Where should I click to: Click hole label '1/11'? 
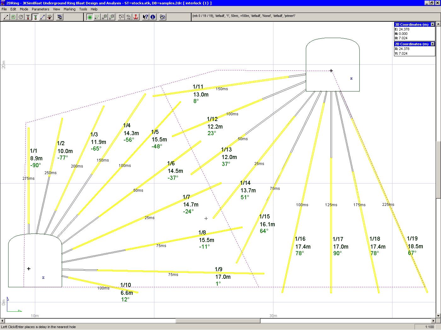click(x=198, y=87)
